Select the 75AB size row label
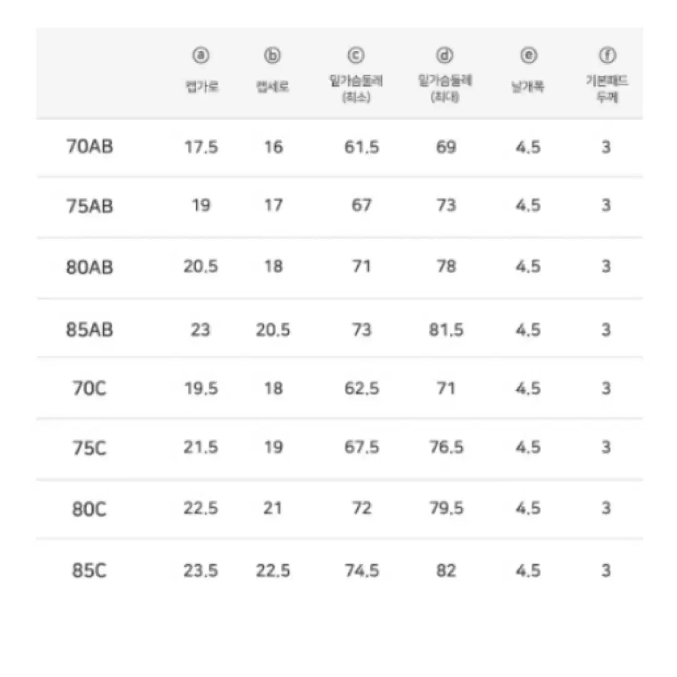This screenshot has height=677, width=677. click(x=90, y=206)
